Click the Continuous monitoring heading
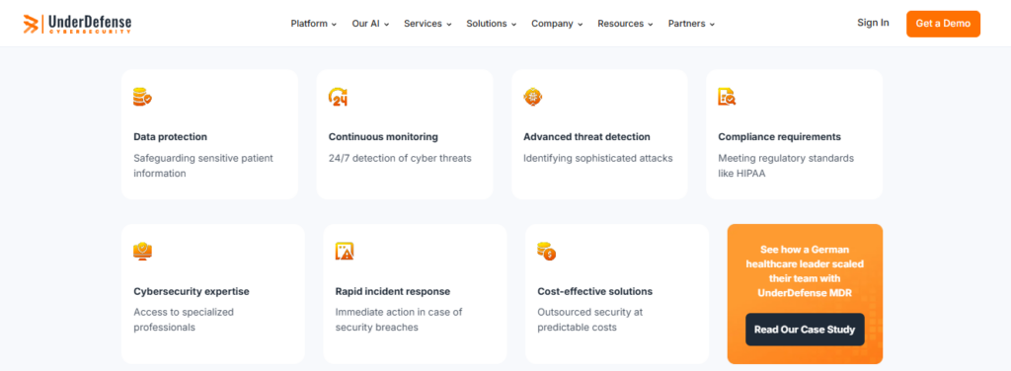 click(x=383, y=137)
